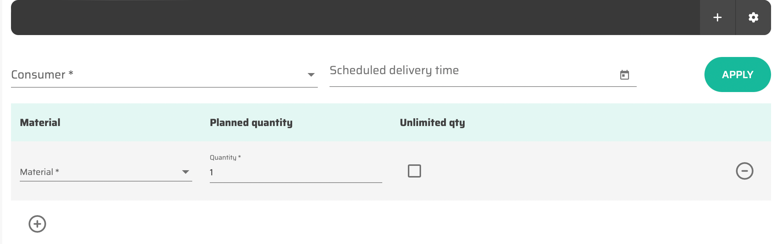This screenshot has width=774, height=244.
Task: Click the plus icon in dark header bar
Action: click(x=717, y=18)
